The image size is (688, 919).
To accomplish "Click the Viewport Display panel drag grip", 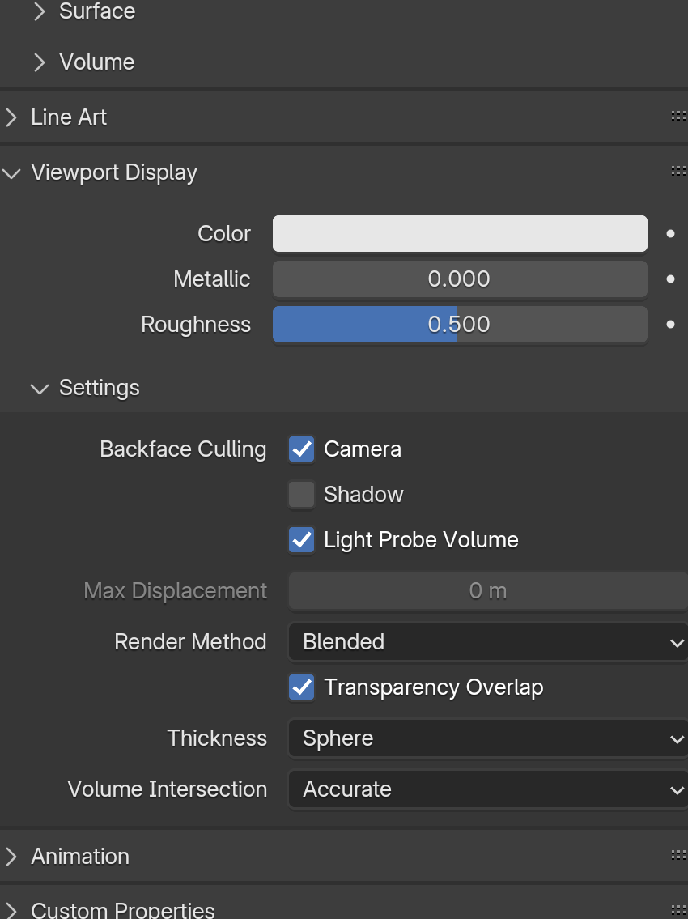I will click(x=678, y=171).
